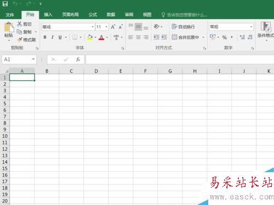Image resolution: width=274 pixels, height=205 pixels.
Task: Expand the 复制 copy options arrow
Action: [36, 32]
